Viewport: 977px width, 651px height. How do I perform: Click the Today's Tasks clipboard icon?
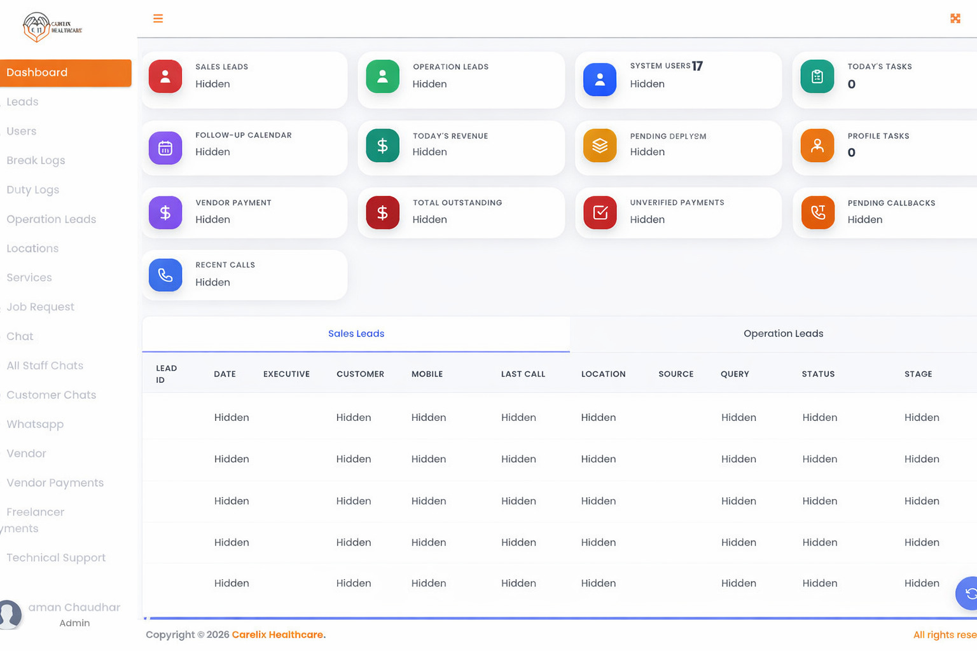pos(817,77)
